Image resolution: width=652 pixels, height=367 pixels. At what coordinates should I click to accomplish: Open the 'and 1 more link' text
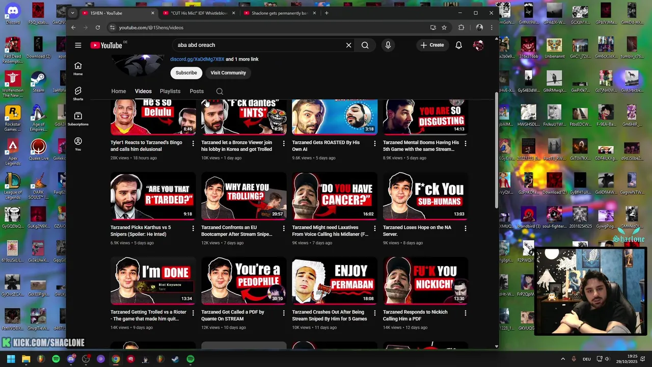pyautogui.click(x=242, y=59)
